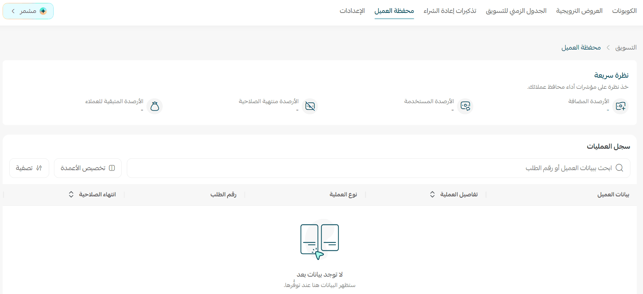
Task: Open الجدول الزمني للتسويق tab
Action: [x=516, y=11]
